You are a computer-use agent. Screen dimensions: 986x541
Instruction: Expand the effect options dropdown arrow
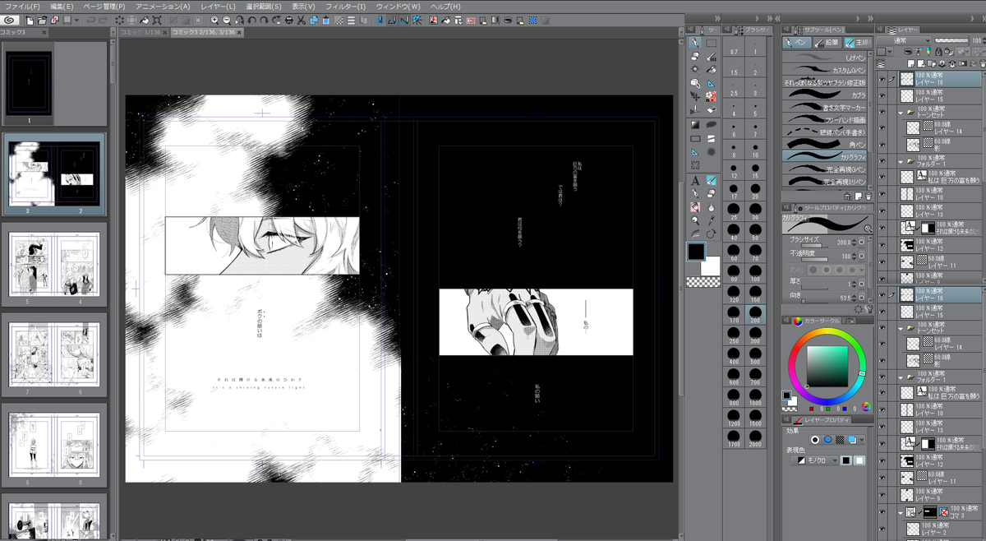click(x=862, y=439)
